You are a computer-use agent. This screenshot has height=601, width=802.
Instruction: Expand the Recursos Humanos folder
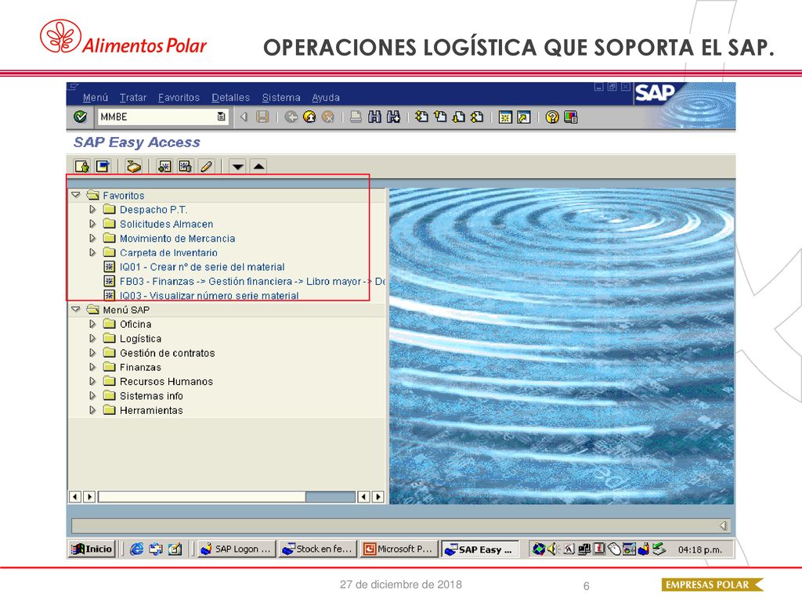(92, 381)
